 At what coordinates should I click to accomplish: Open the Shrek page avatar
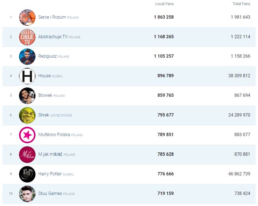[x=27, y=115]
